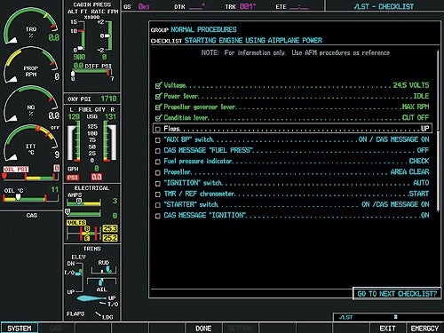The height and width of the screenshot is (333, 444).
Task: Check the AUX BP switch item
Action: (158, 139)
